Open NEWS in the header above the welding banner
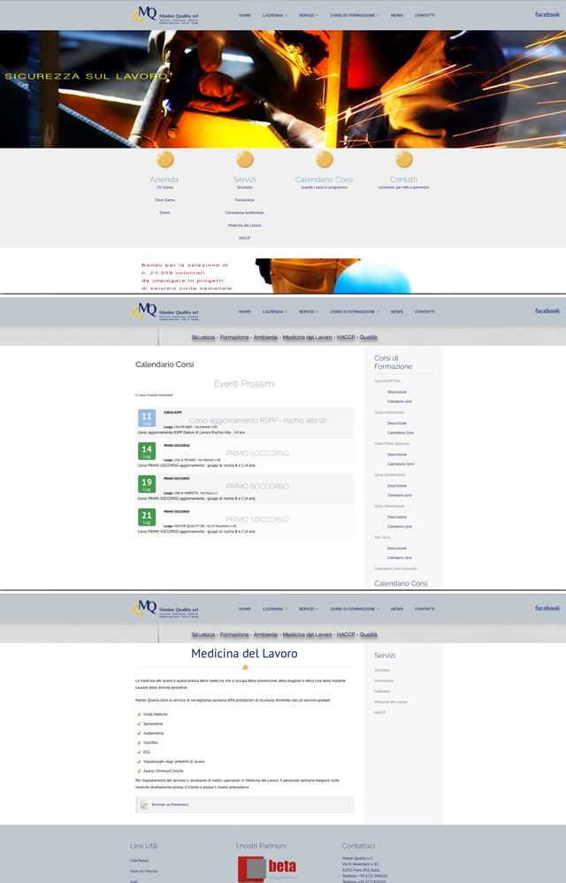Image resolution: width=566 pixels, height=883 pixels. coord(397,15)
